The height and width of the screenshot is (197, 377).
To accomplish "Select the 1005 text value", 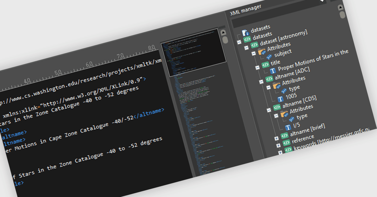I will tap(291, 96).
